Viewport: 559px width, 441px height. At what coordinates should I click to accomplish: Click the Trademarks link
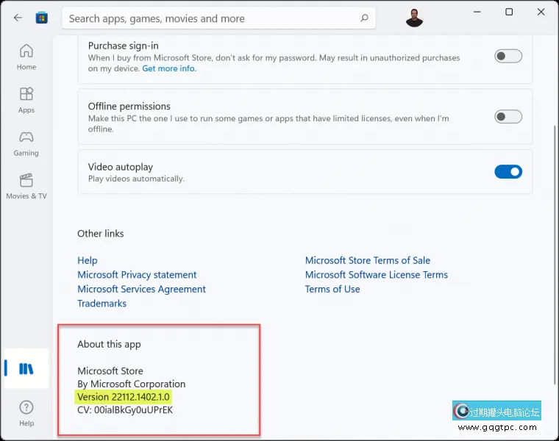[x=102, y=304]
